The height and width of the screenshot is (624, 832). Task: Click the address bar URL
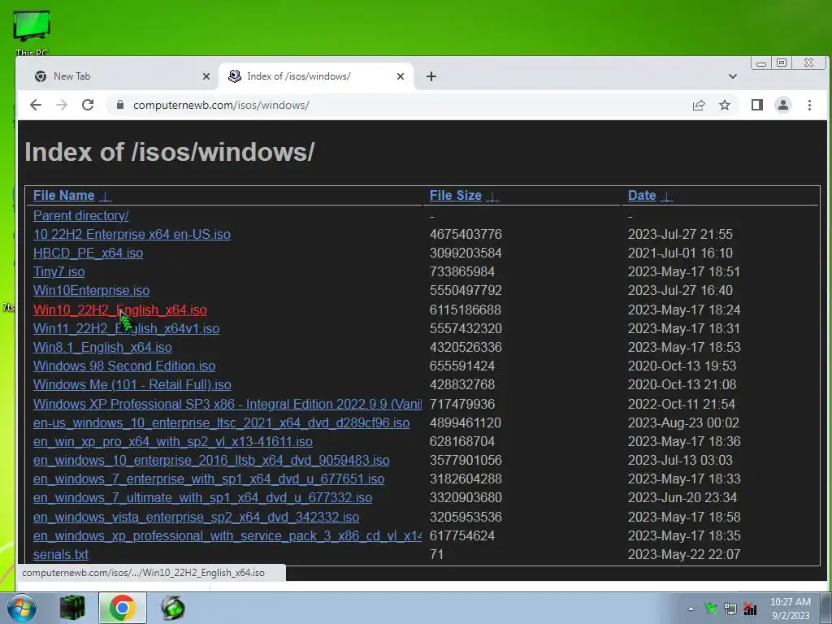coord(221,105)
